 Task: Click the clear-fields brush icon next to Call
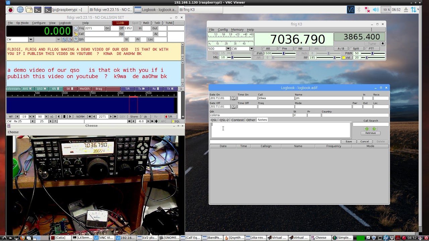point(76,34)
